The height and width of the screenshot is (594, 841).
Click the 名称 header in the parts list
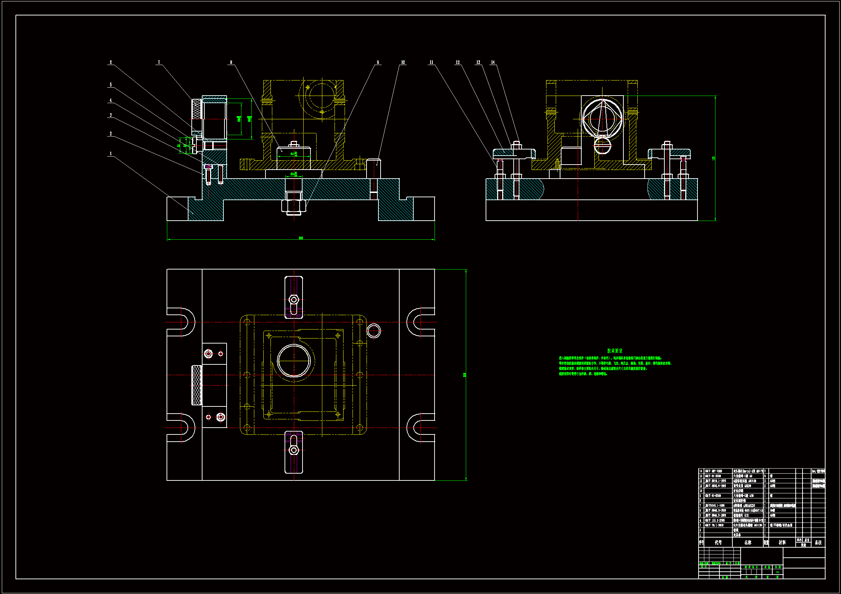[747, 542]
